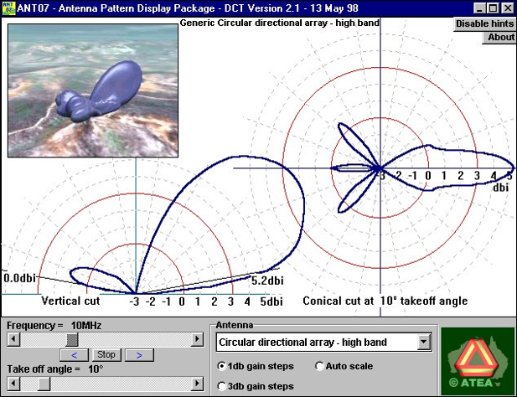Click the Antenna combo box text field

(317, 343)
